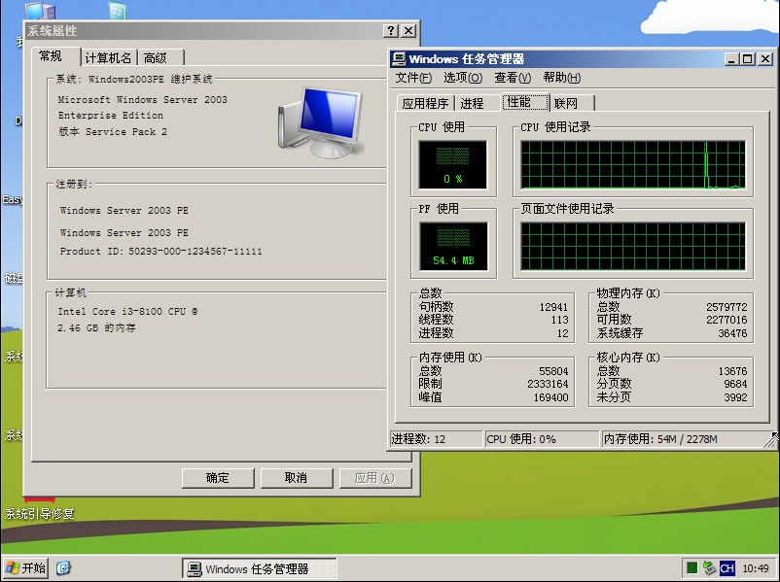This screenshot has height=582, width=780.
Task: Click the Task Manager resize grip
Action: coord(771,440)
